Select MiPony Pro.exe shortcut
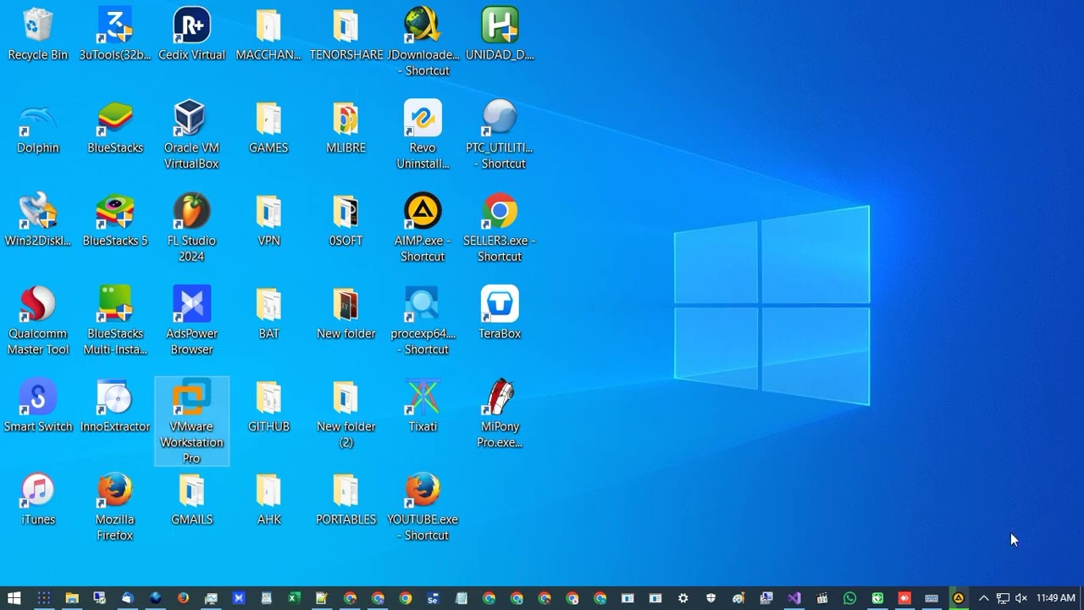 pyautogui.click(x=500, y=413)
